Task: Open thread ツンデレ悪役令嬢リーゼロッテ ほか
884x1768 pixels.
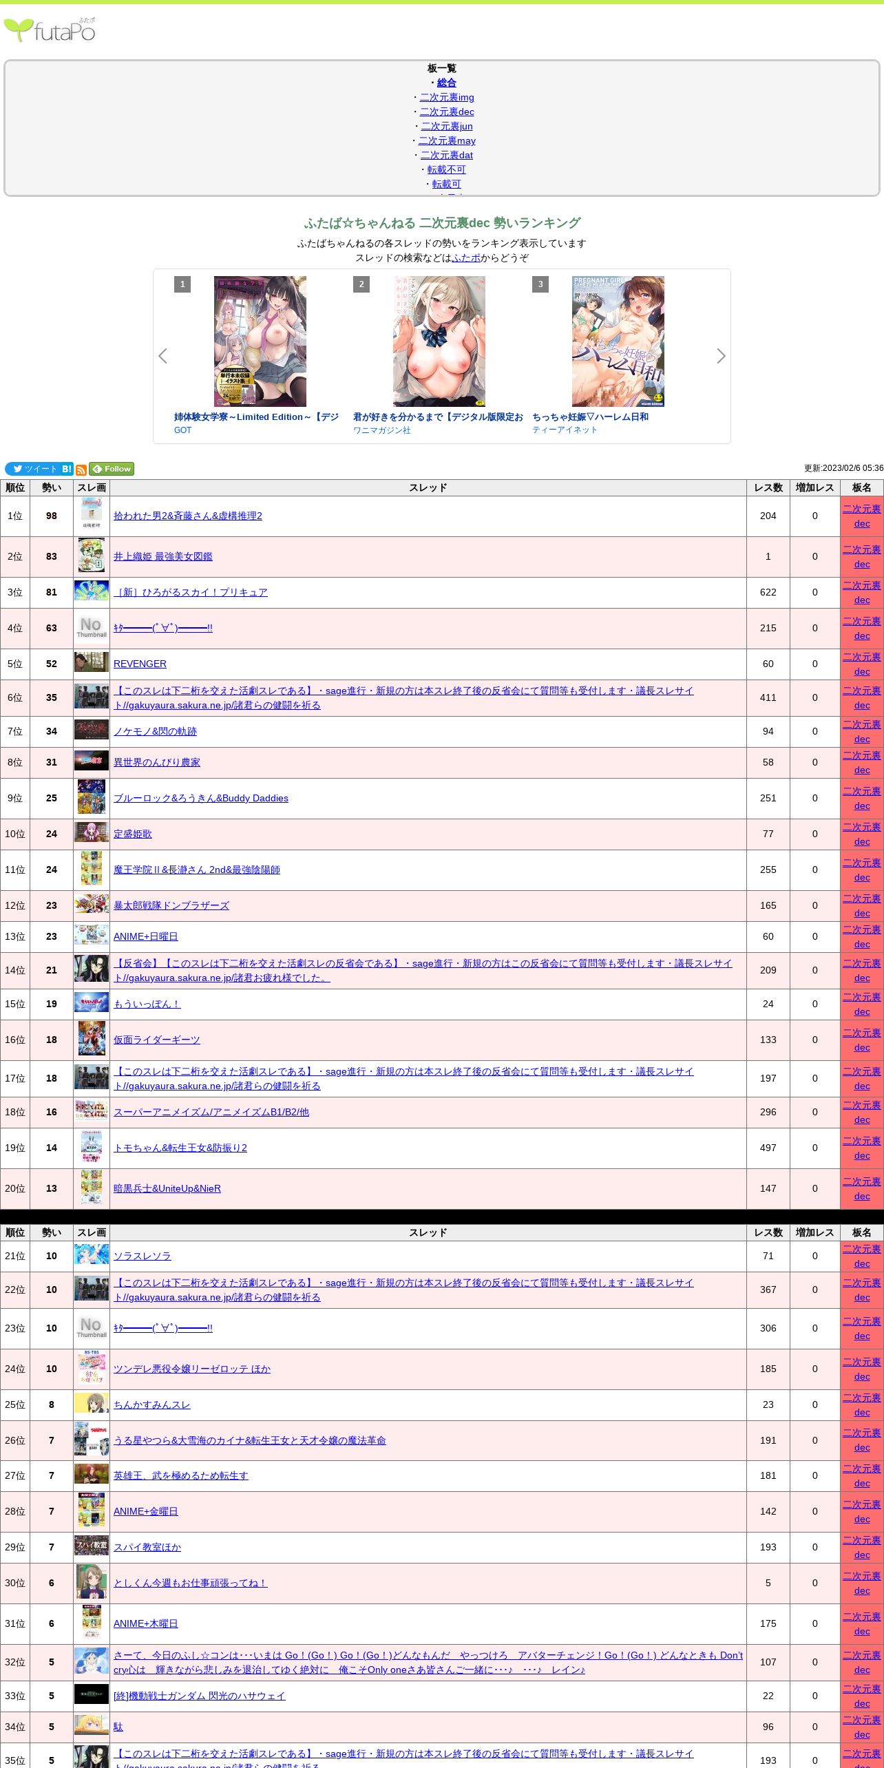Action: tap(192, 1369)
